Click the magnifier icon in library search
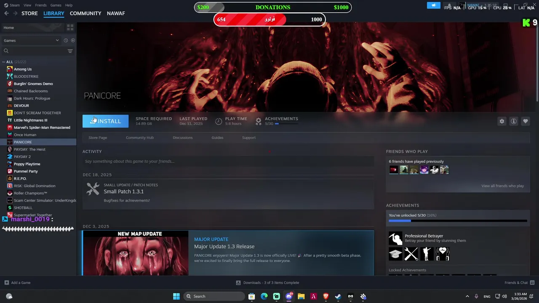Viewport: 539px width, 303px height. (x=6, y=51)
